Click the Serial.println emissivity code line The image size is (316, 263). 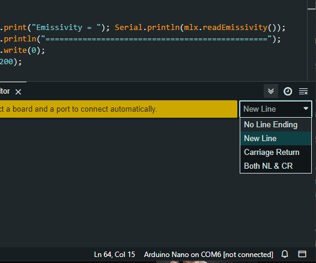[x=143, y=28]
